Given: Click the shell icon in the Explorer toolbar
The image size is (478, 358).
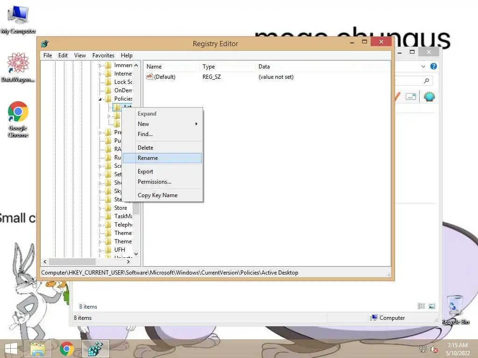Looking at the screenshot, I should click(x=429, y=97).
